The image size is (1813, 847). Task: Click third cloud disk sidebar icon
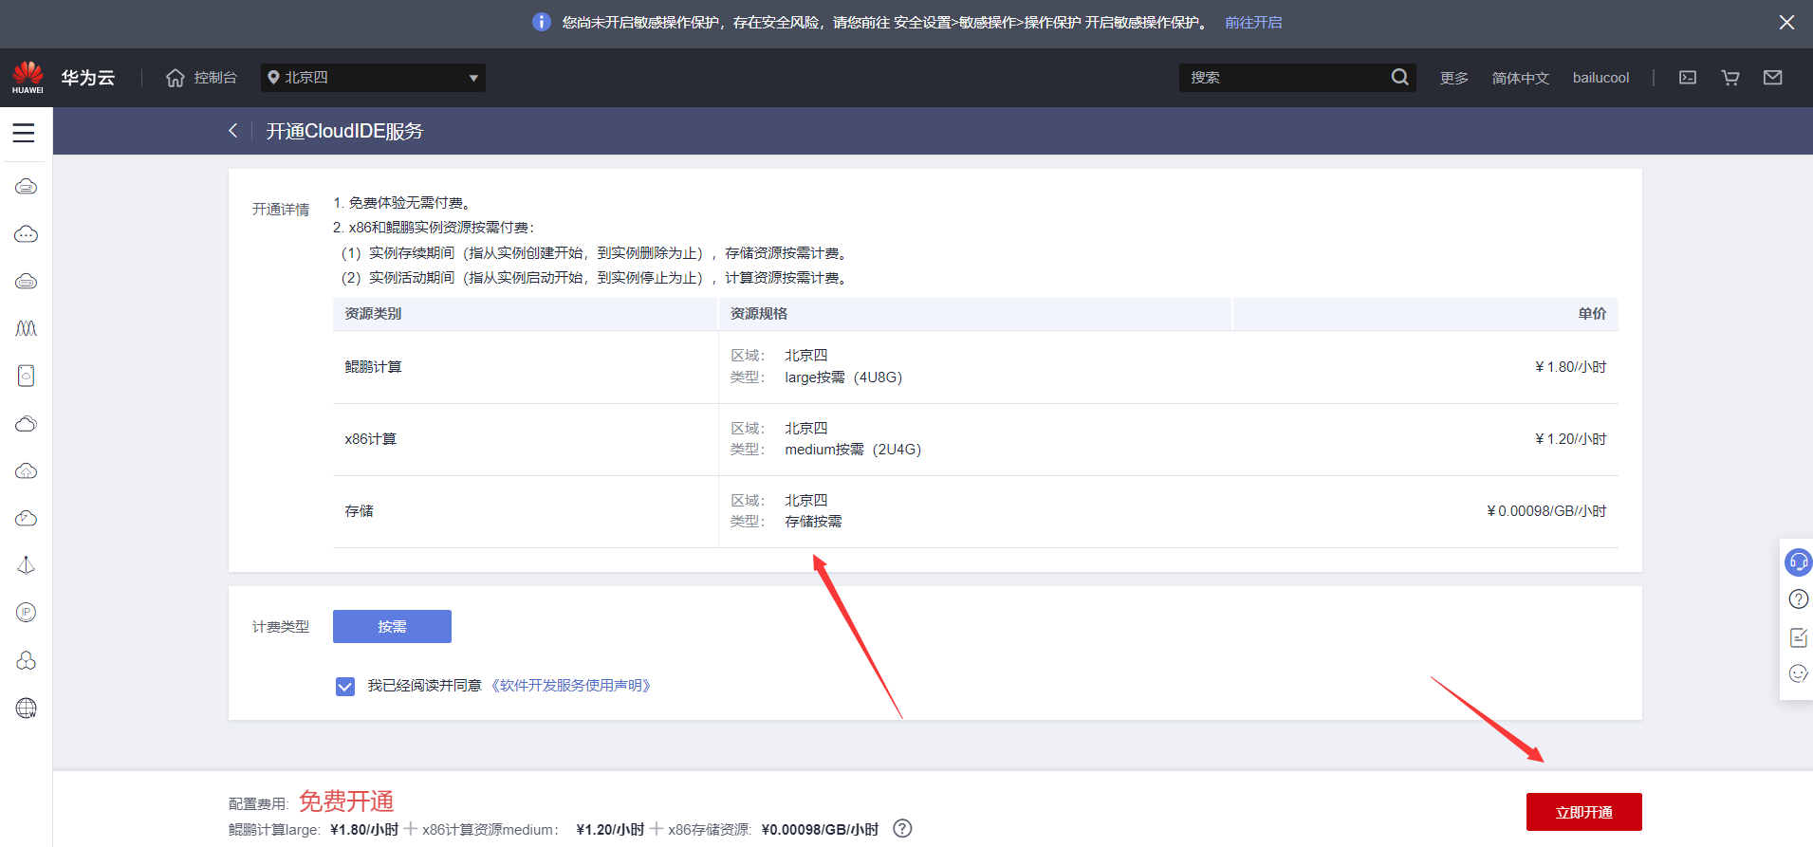pos(27,282)
